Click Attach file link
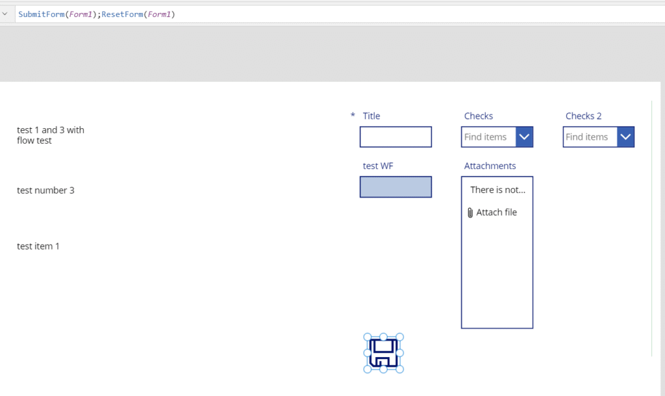Image resolution: width=665 pixels, height=396 pixels. tap(496, 212)
